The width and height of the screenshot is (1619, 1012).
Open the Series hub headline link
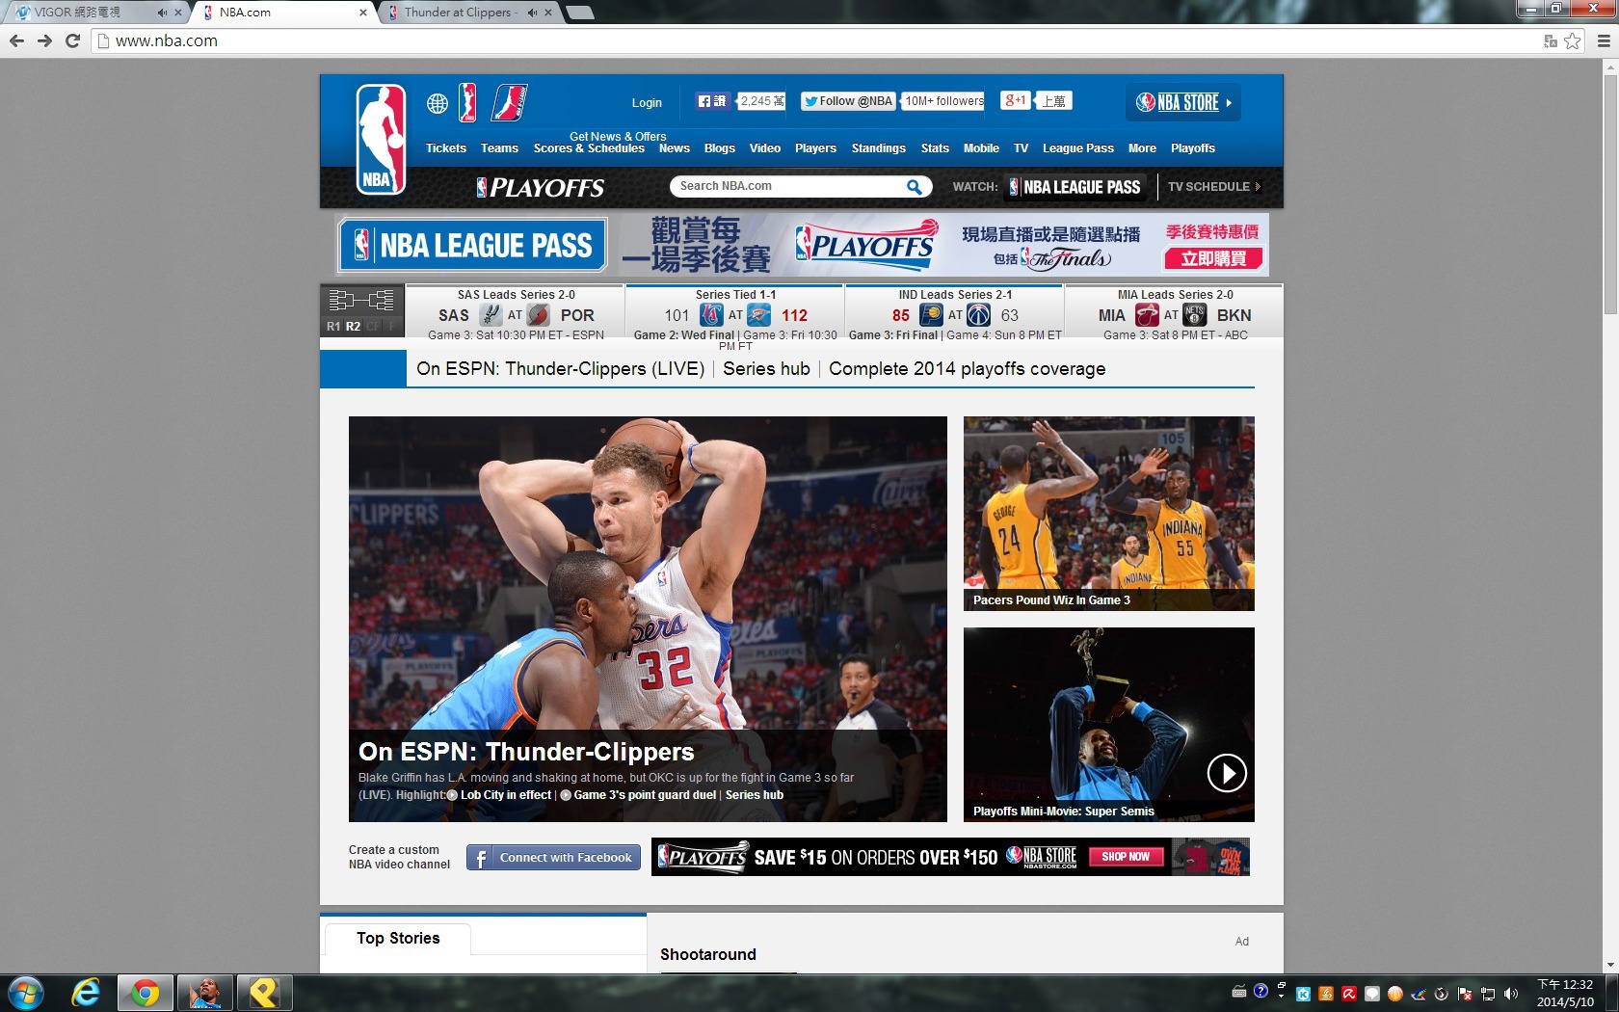766,369
